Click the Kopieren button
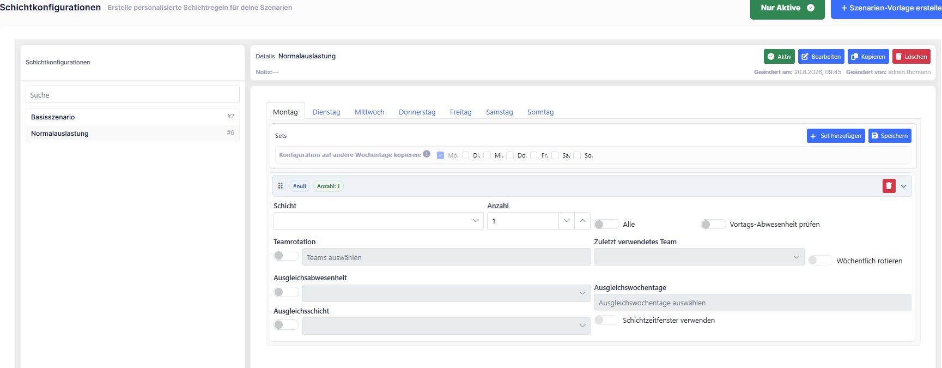The width and height of the screenshot is (942, 368). click(868, 57)
